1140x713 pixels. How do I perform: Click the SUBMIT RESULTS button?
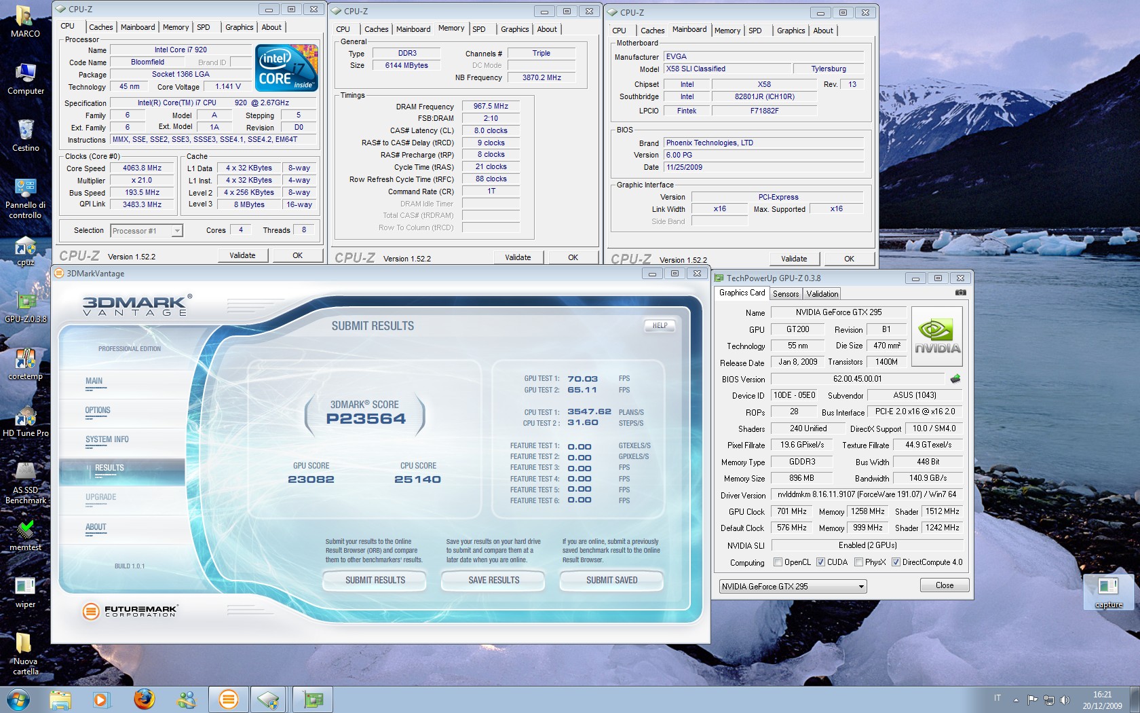(375, 581)
